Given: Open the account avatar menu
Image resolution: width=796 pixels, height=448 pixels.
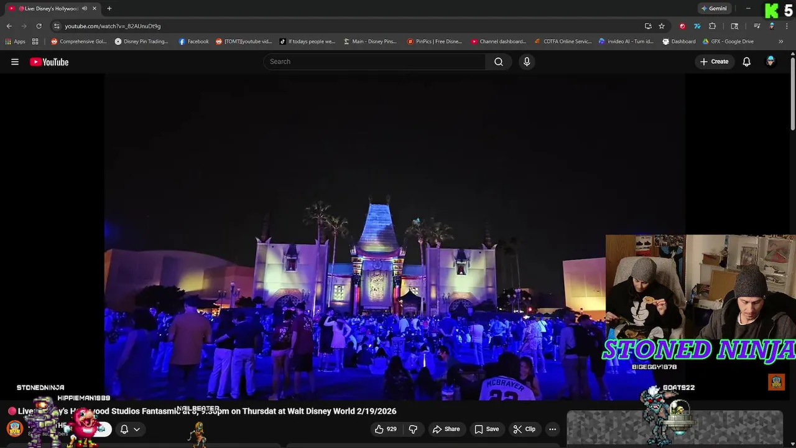Looking at the screenshot, I should [771, 62].
